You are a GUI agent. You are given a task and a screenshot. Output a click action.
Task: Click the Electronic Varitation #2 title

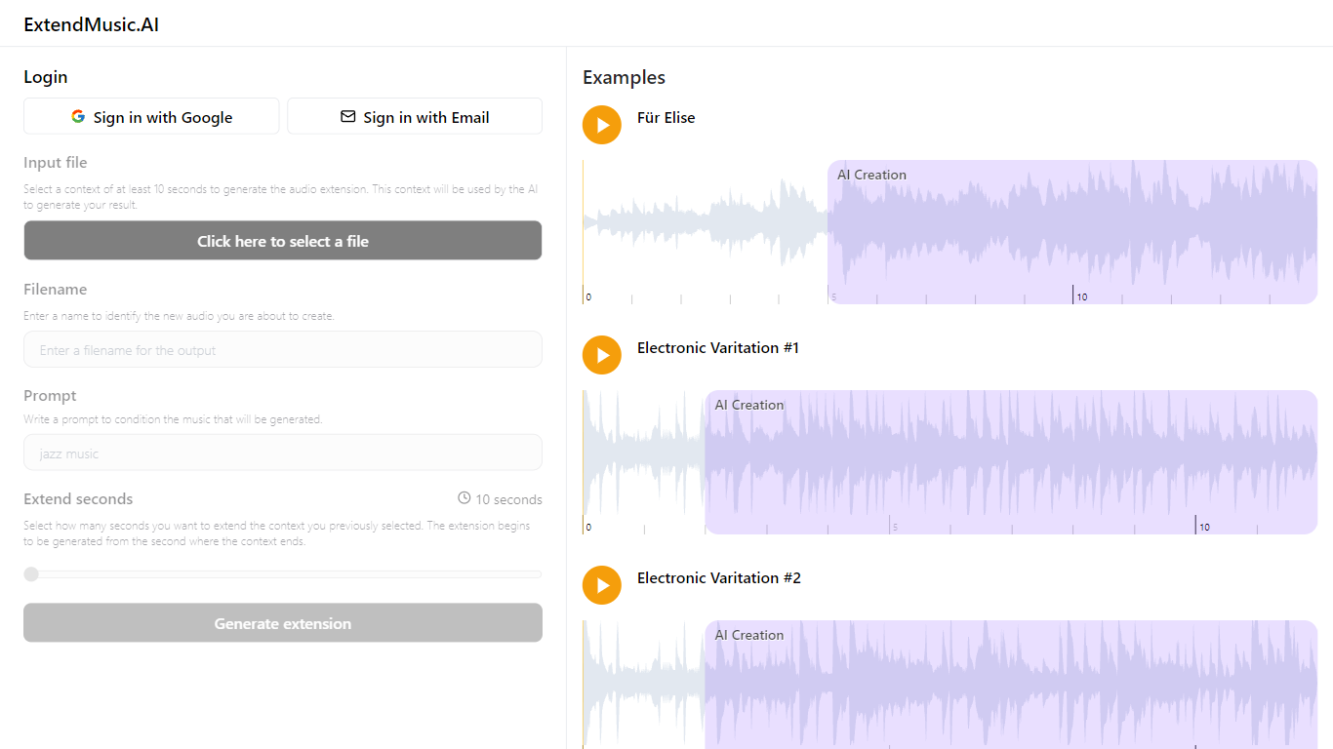(x=719, y=577)
